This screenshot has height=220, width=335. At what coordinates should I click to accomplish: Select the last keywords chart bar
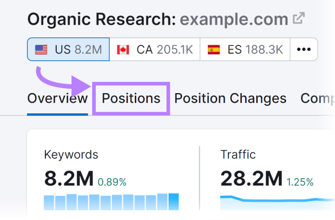(174, 202)
